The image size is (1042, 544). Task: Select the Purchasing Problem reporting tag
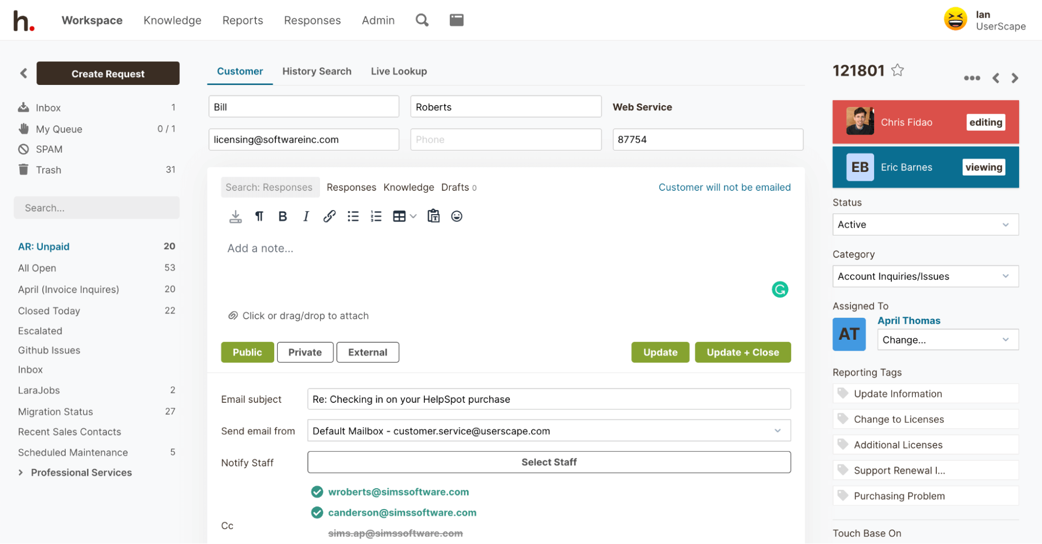point(899,496)
